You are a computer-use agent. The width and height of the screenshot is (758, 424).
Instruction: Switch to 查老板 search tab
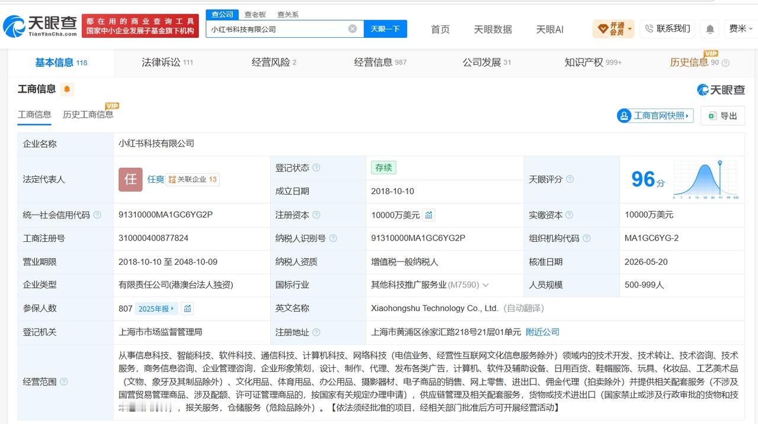255,14
